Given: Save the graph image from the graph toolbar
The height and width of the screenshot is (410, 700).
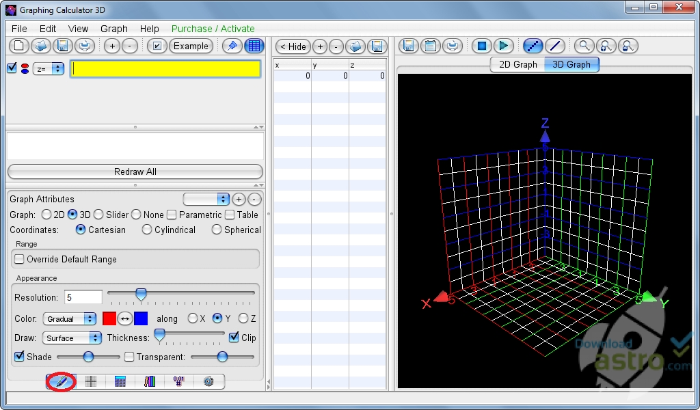Looking at the screenshot, I should point(409,46).
